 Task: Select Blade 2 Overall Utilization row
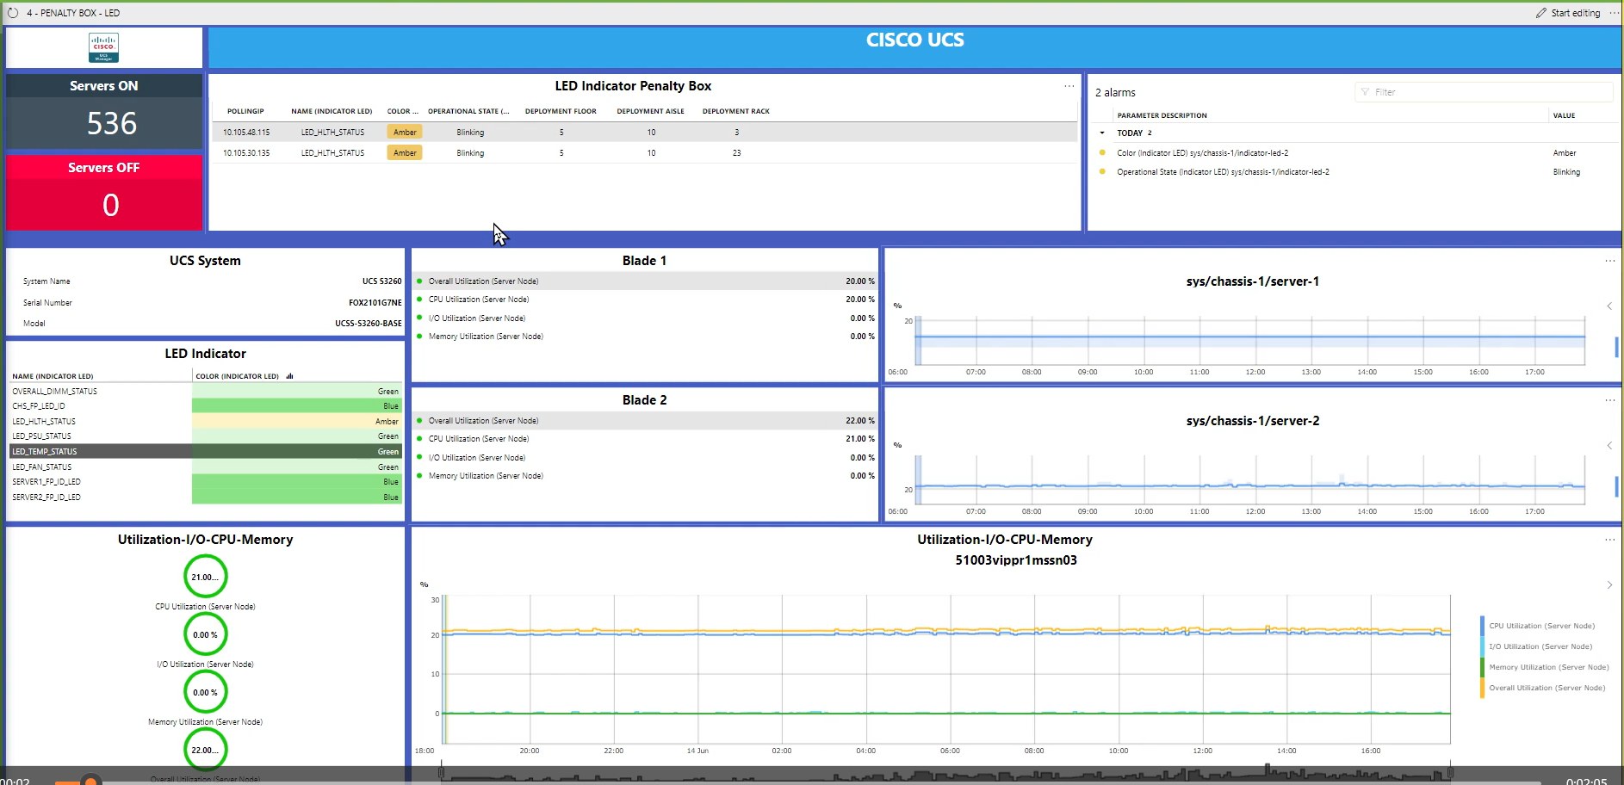point(645,421)
